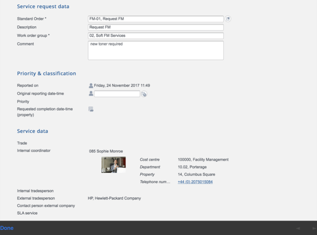Focus the Standard Order field
The width and height of the screenshot is (317, 235).
pyautogui.click(x=156, y=19)
